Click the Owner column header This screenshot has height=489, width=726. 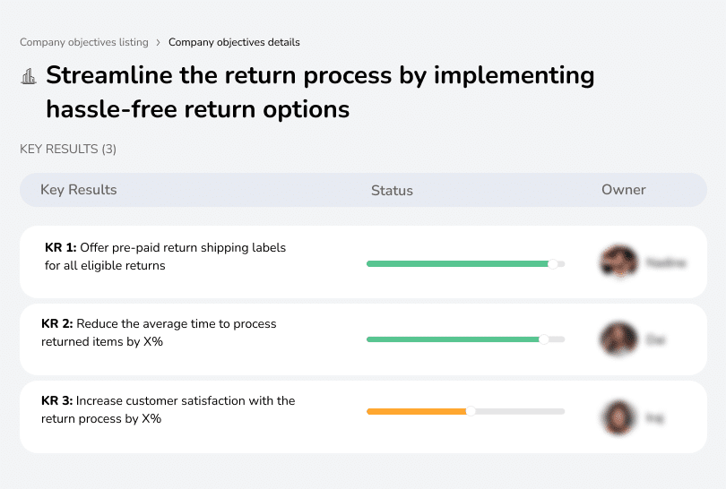(x=623, y=190)
